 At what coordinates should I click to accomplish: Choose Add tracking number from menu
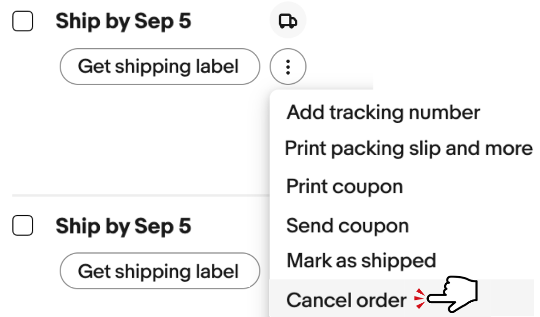[x=383, y=113]
